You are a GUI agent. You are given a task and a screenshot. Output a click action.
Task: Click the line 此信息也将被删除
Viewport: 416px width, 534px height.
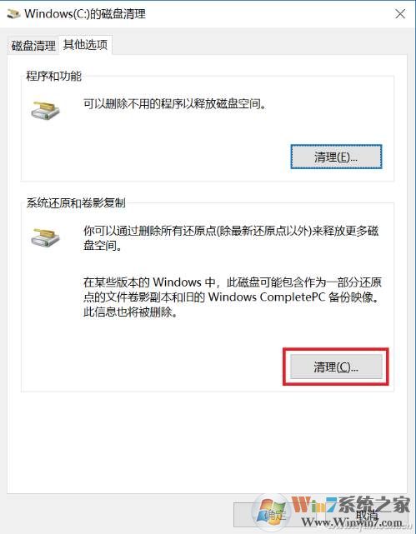tap(131, 312)
